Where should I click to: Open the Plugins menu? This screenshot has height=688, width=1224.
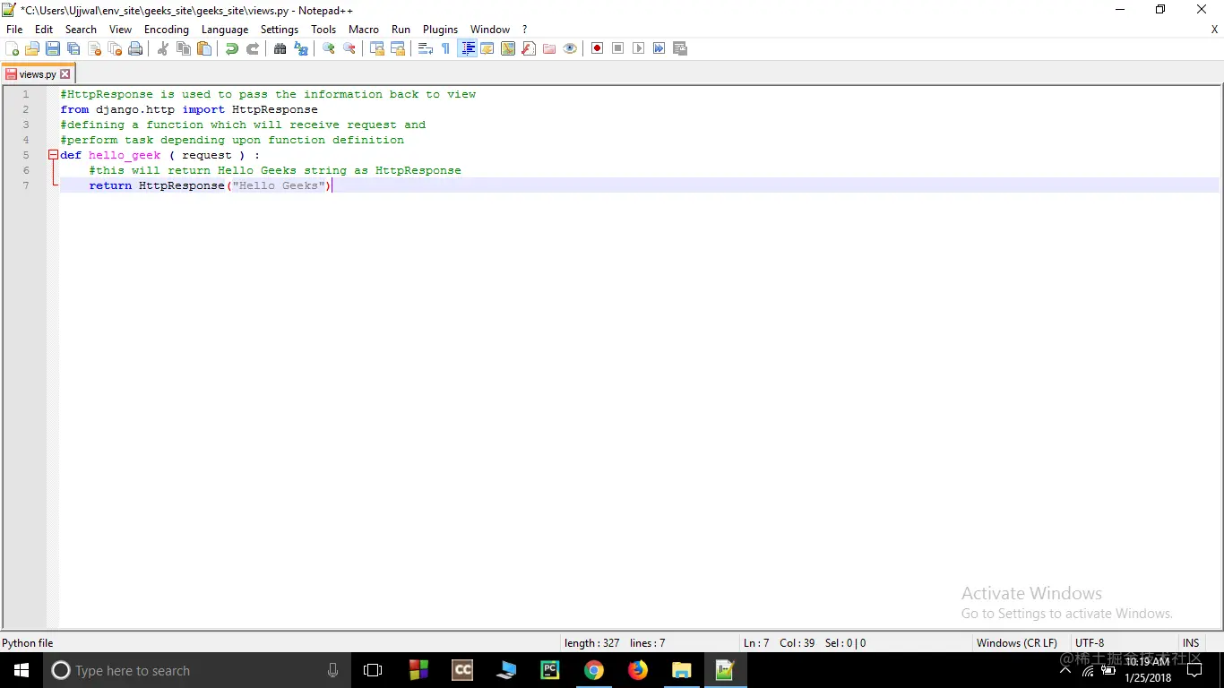click(x=440, y=29)
